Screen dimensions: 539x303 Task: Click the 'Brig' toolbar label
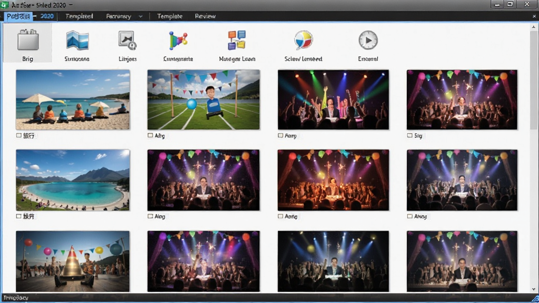[x=27, y=59]
